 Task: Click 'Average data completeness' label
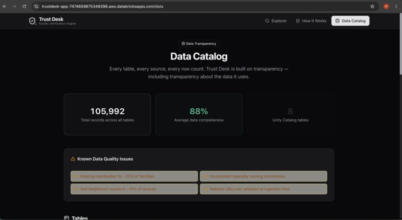199,120
